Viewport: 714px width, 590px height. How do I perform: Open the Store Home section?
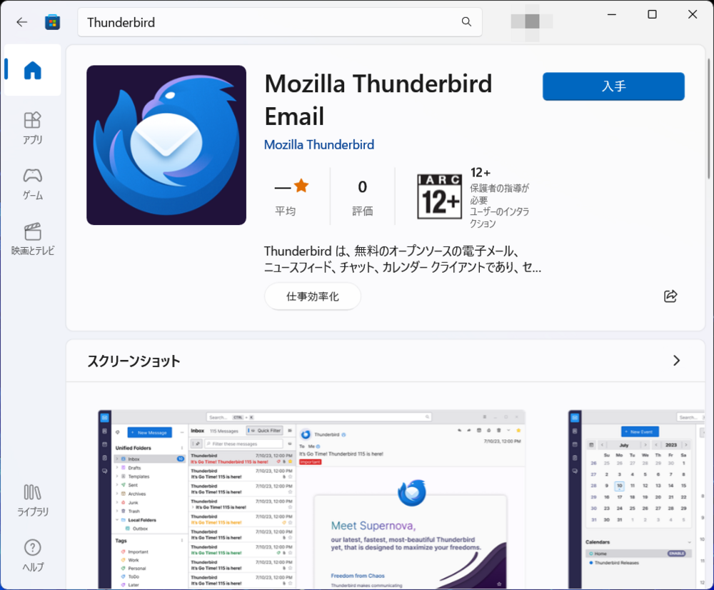pos(32,69)
